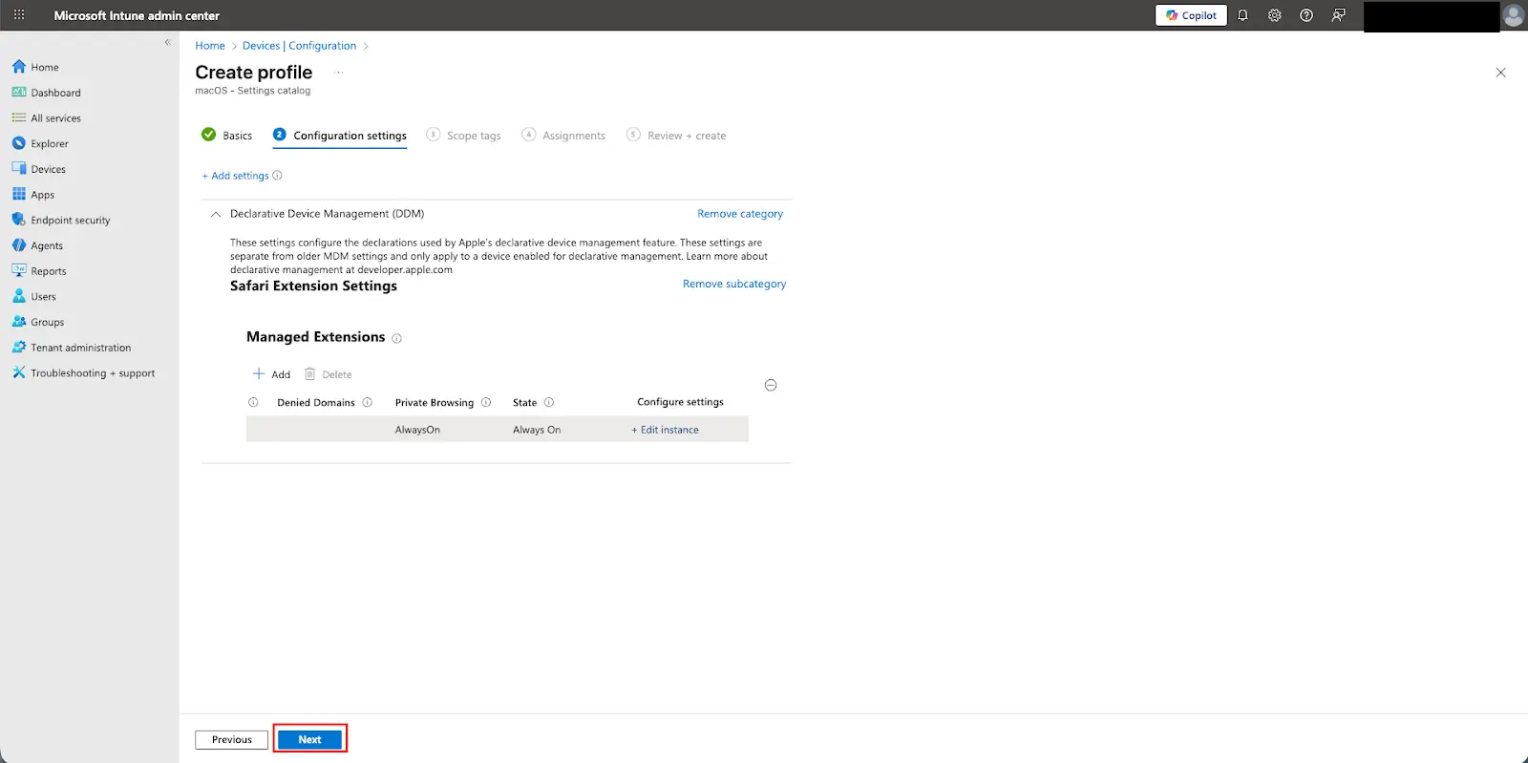Select the Scope tags step
Viewport: 1528px width, 763px height.
click(x=463, y=136)
